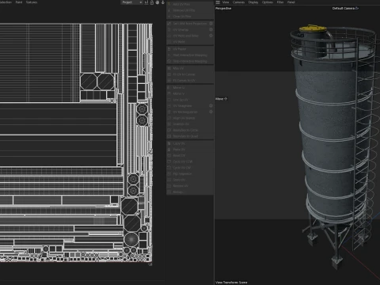Click Start Interactive Mapping
This screenshot has width=380, height=285.
pyautogui.click(x=190, y=55)
